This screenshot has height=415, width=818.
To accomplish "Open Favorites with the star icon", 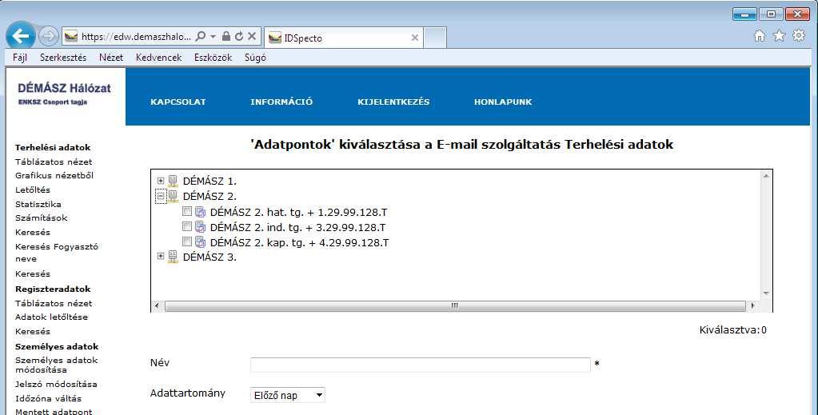I will pyautogui.click(x=779, y=35).
